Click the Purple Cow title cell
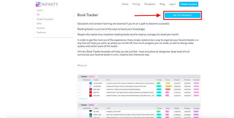 [123, 89]
